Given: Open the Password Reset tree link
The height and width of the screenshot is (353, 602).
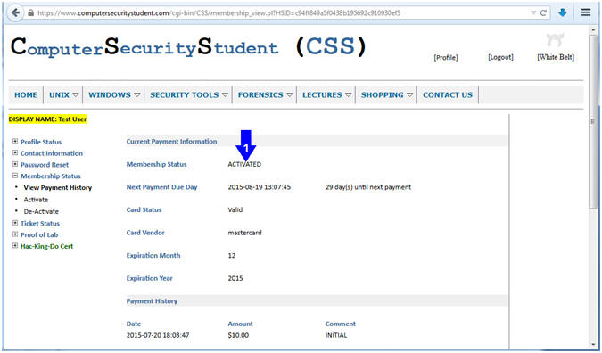Looking at the screenshot, I should (45, 165).
